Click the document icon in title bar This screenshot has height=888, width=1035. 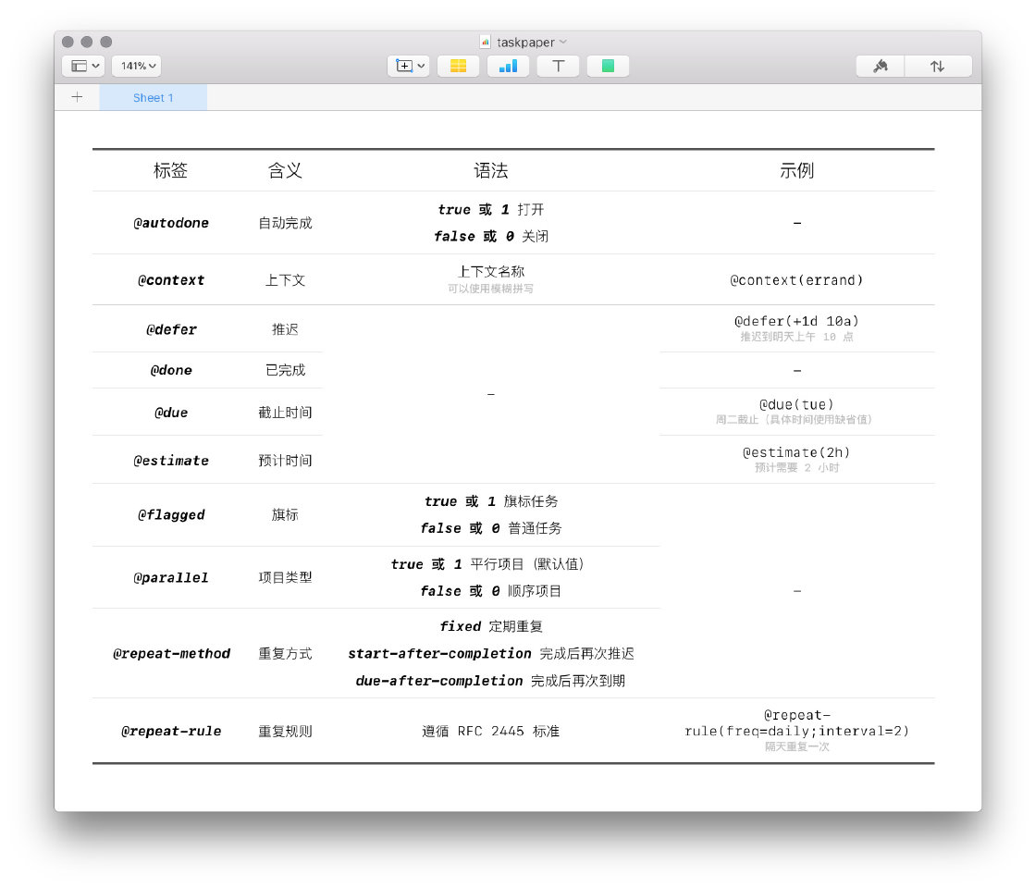485,42
